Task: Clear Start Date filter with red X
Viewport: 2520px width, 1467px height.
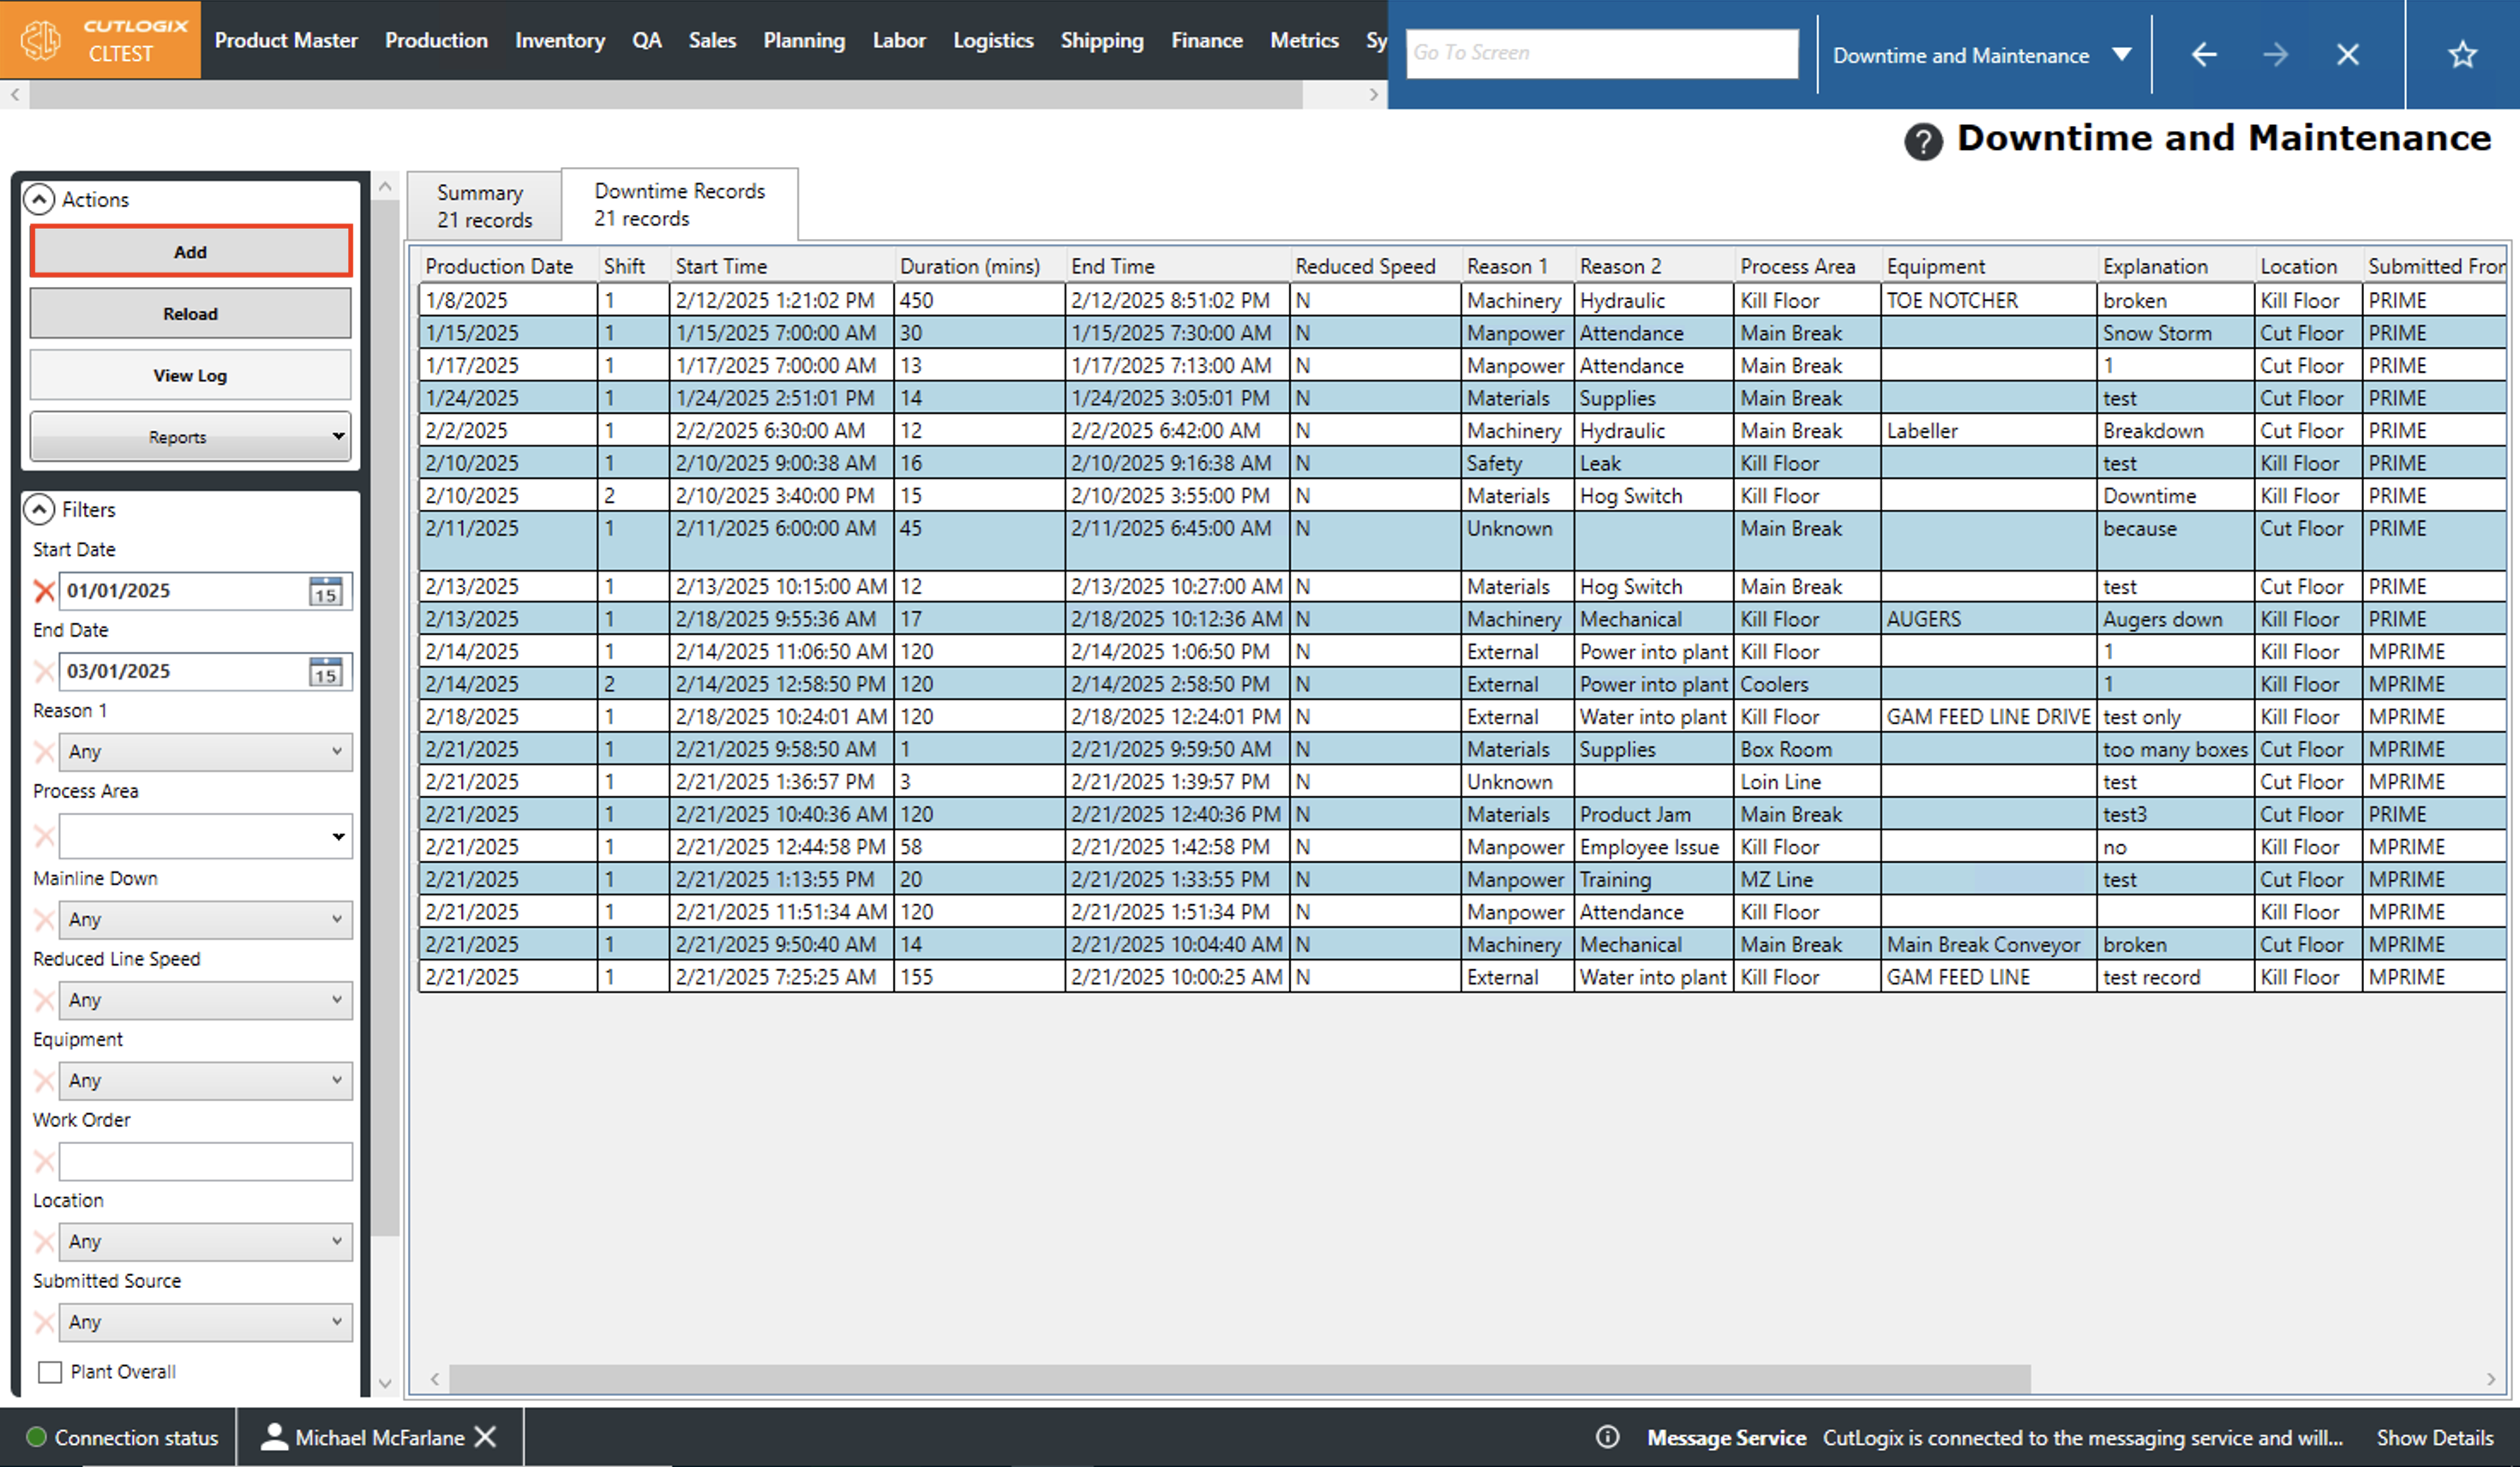Action: [x=44, y=591]
